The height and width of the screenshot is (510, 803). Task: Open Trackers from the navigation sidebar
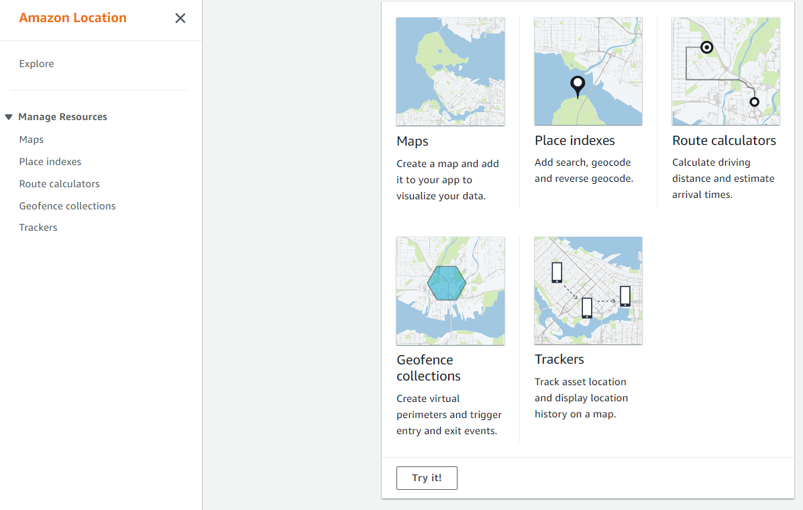coord(38,227)
